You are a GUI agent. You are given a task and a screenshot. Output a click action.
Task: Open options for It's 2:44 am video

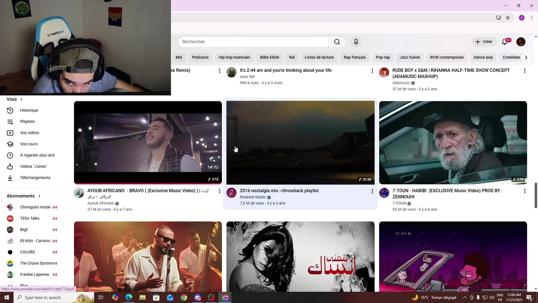pos(372,71)
